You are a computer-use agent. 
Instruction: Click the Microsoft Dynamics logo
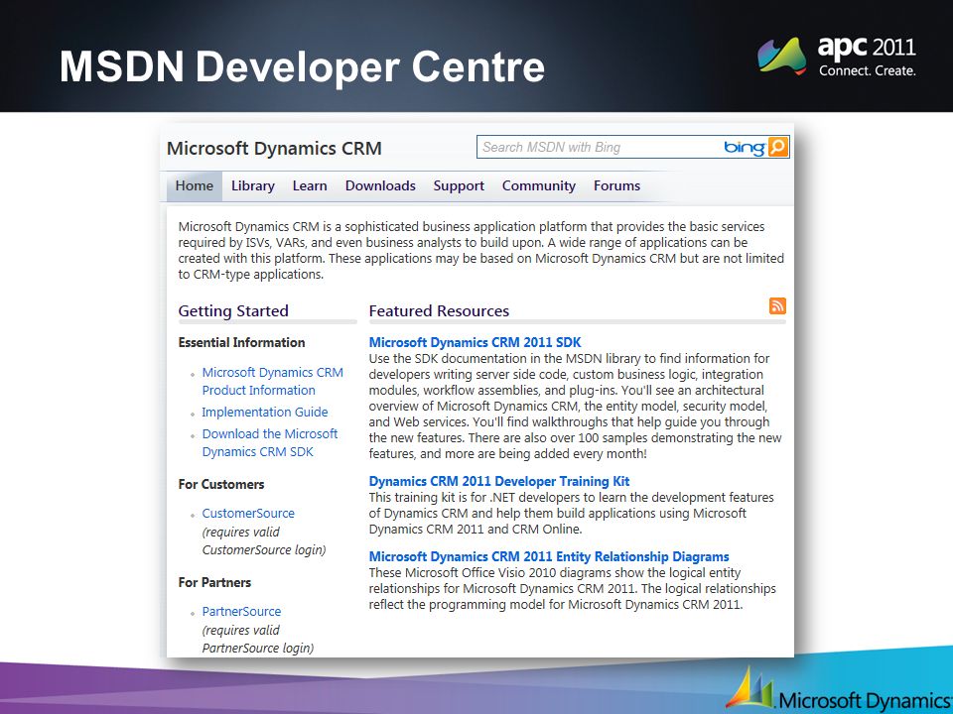click(839, 689)
